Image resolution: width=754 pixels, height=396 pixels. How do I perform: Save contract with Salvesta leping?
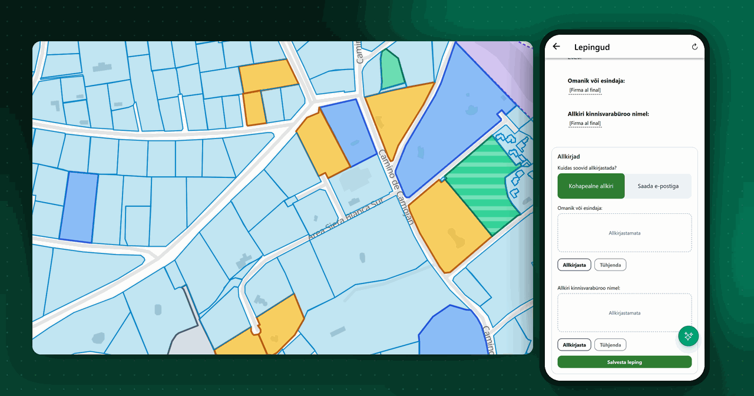pos(624,362)
